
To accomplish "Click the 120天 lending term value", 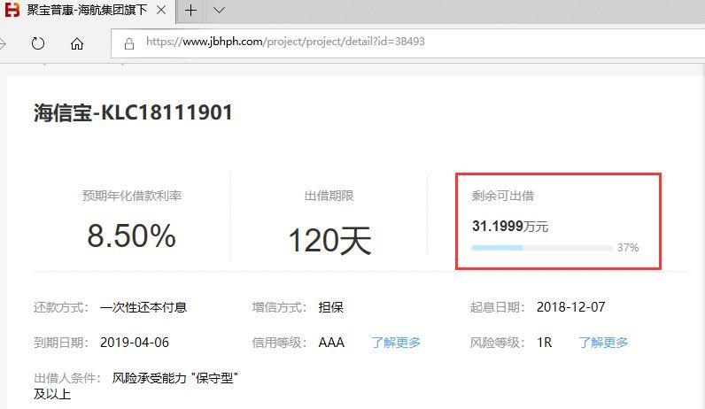I will tap(329, 241).
